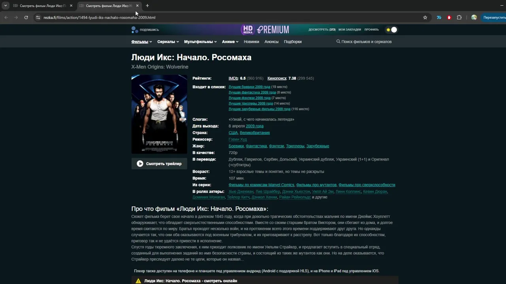Reload the current page
The height and width of the screenshot is (284, 506).
pyautogui.click(x=26, y=17)
